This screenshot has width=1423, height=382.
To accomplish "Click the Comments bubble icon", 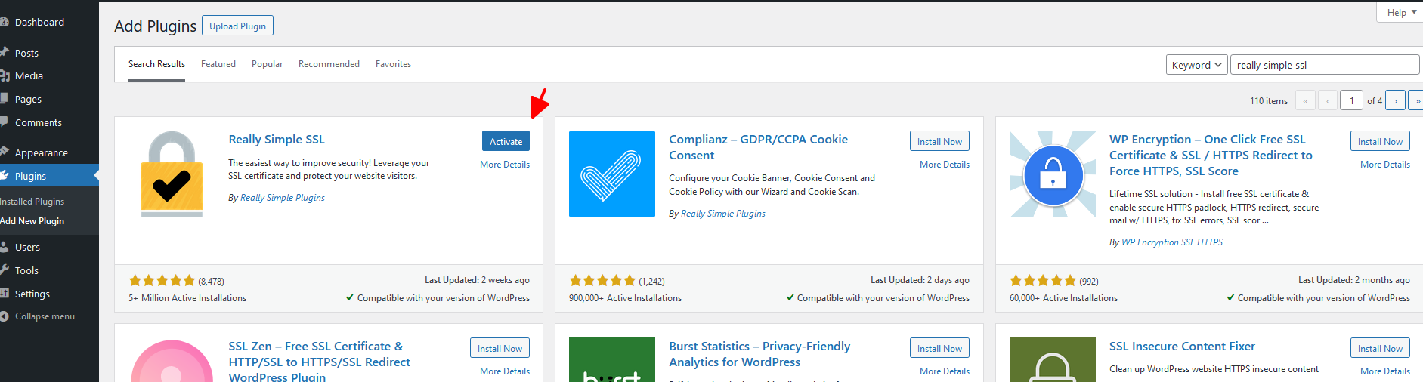I will (x=4, y=122).
